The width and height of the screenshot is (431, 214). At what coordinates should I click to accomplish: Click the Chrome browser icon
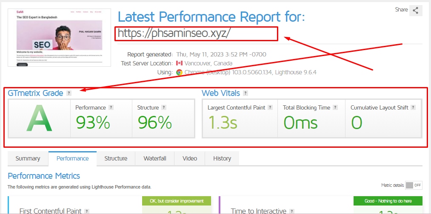click(179, 73)
